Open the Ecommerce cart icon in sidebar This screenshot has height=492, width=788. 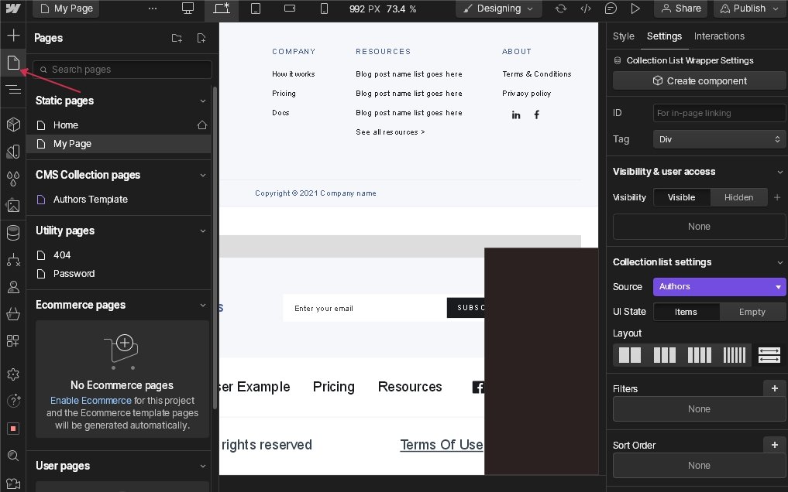point(13,314)
